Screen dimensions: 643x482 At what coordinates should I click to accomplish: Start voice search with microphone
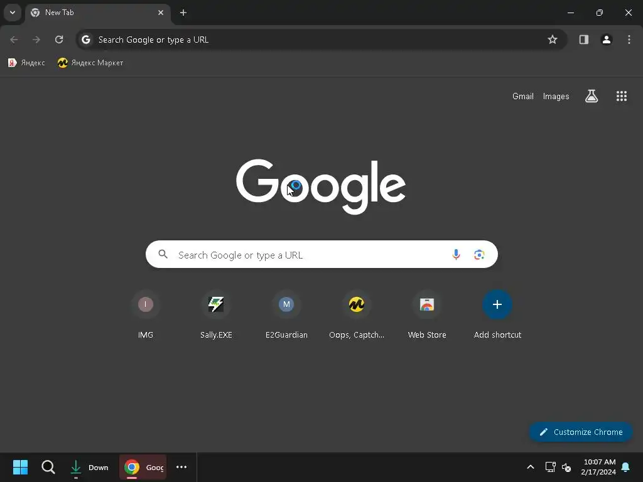(456, 255)
